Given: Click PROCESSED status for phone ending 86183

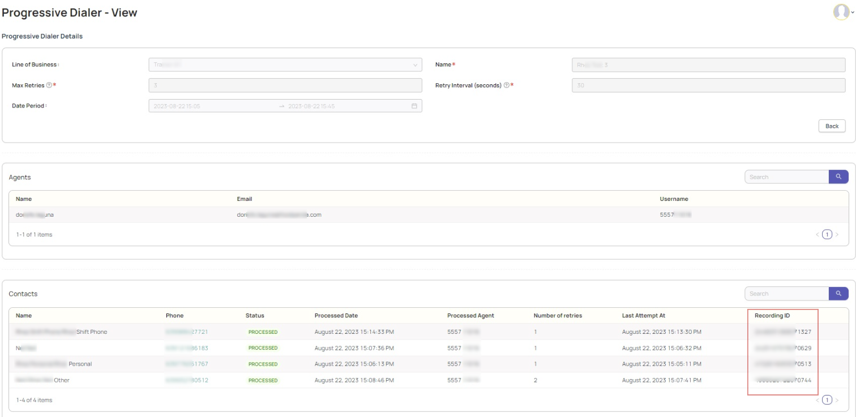Looking at the screenshot, I should (263, 348).
